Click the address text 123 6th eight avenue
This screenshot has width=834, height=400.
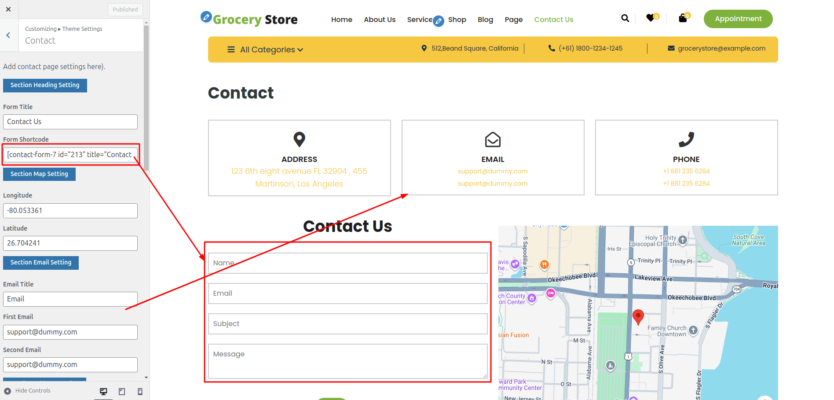pyautogui.click(x=299, y=177)
